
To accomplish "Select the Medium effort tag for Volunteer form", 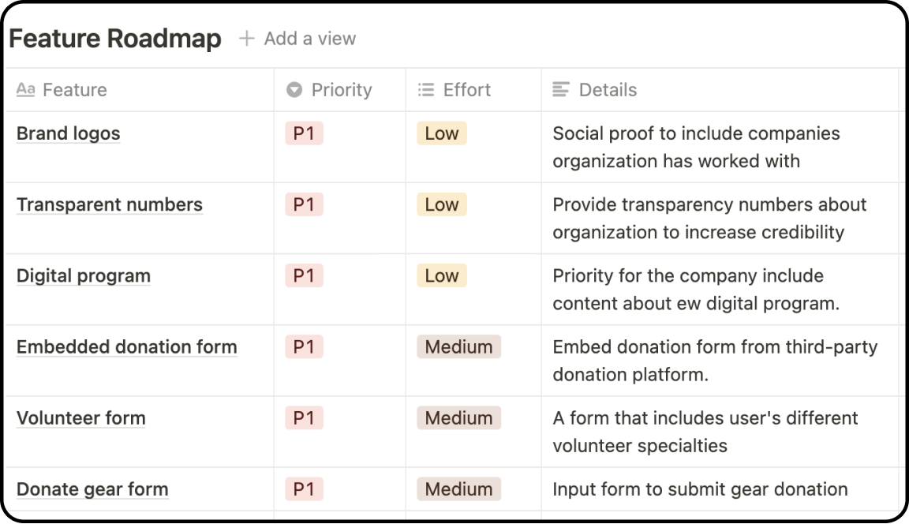I will click(x=458, y=418).
